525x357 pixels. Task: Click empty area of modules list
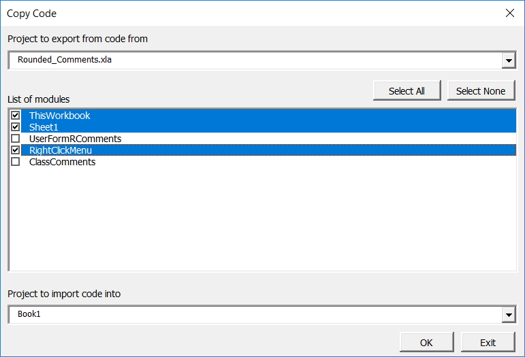click(x=263, y=219)
